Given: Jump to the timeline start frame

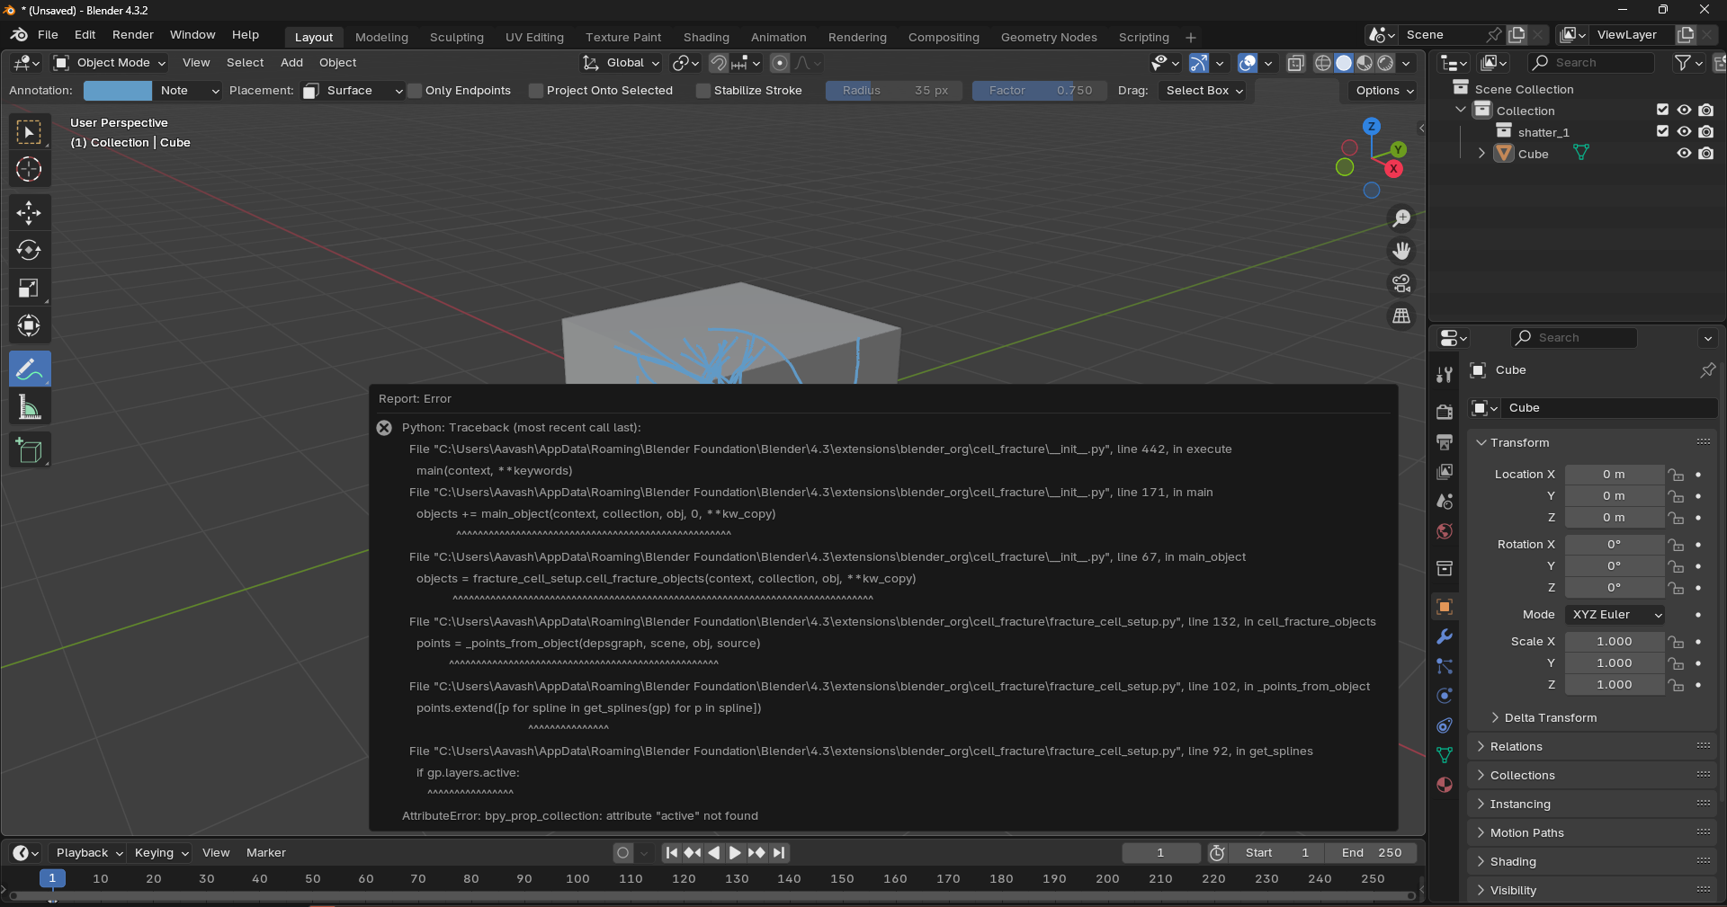Looking at the screenshot, I should pos(672,853).
